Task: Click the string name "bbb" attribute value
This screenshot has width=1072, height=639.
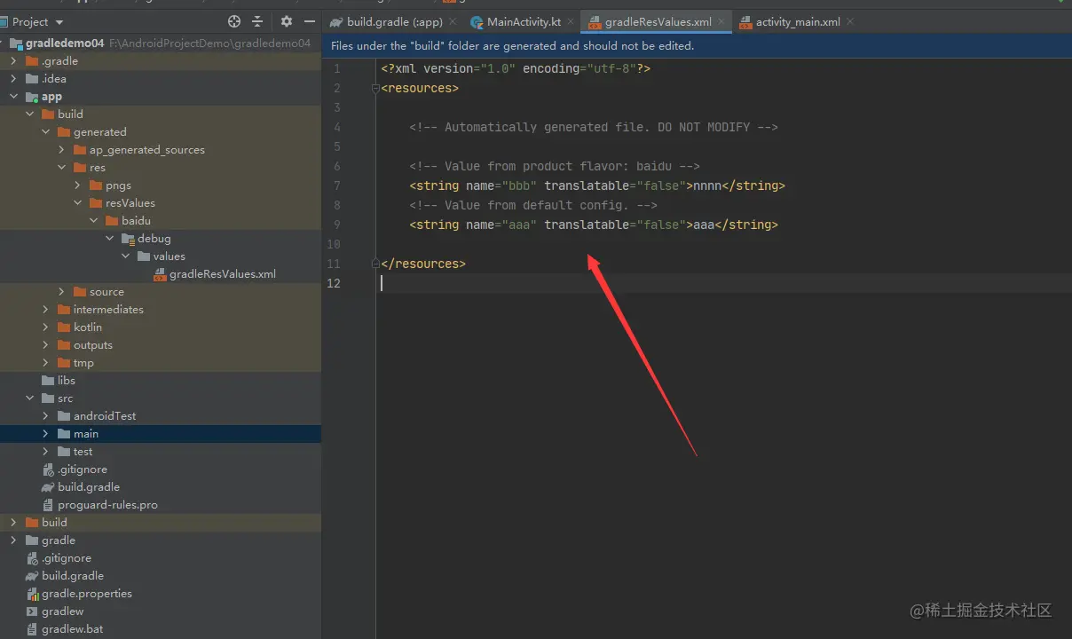Action: (x=519, y=185)
